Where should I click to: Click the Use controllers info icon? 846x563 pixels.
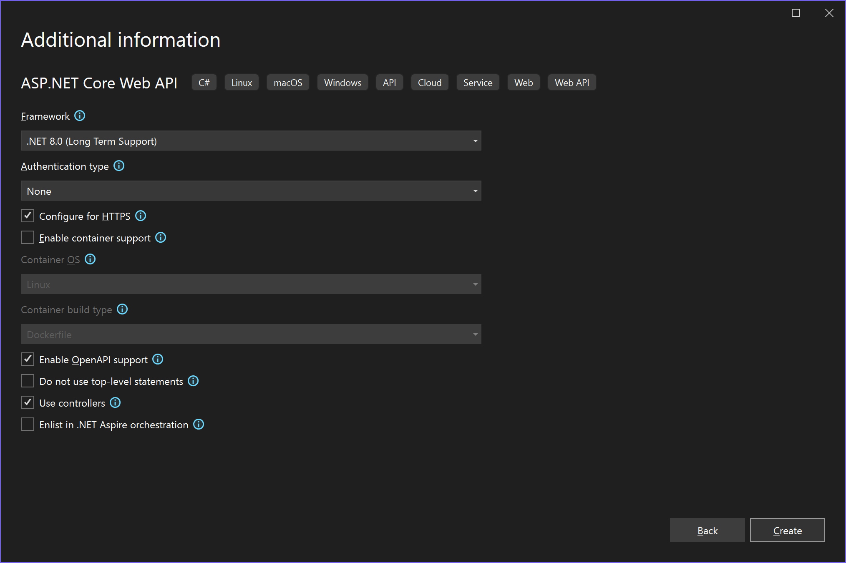[x=115, y=403]
